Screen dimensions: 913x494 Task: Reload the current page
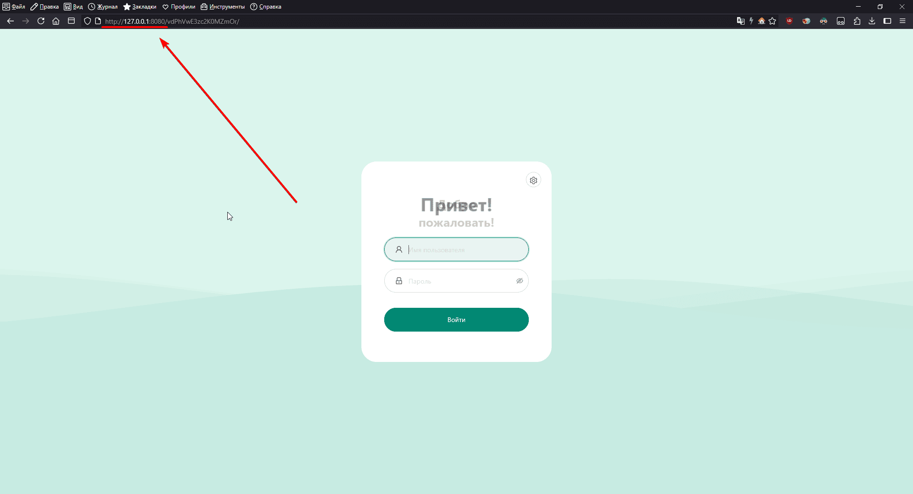41,21
